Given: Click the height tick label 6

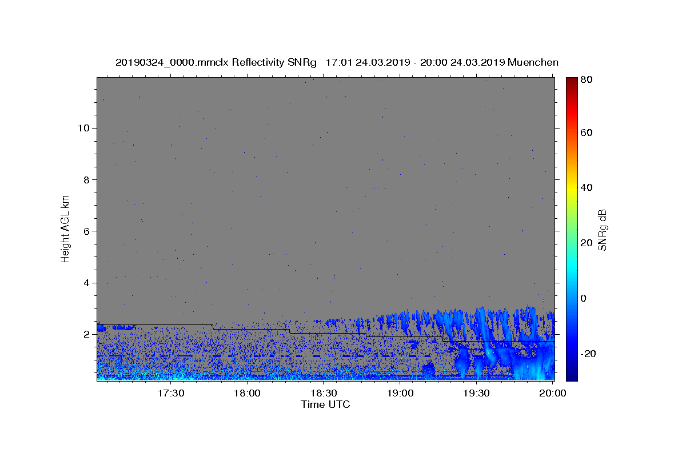Looking at the screenshot, I should point(86,231).
